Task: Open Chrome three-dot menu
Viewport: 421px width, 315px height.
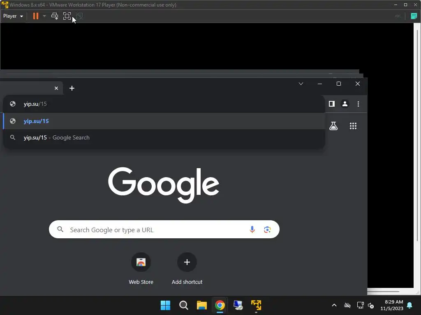Action: [358, 104]
